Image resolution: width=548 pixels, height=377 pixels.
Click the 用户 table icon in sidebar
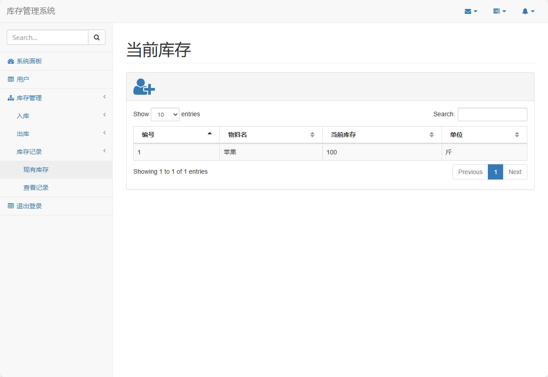9,79
